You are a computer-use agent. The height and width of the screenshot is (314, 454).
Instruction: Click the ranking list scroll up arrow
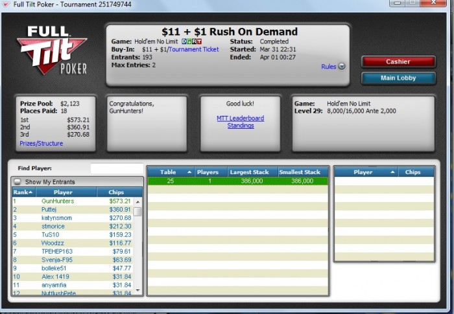[x=137, y=201]
